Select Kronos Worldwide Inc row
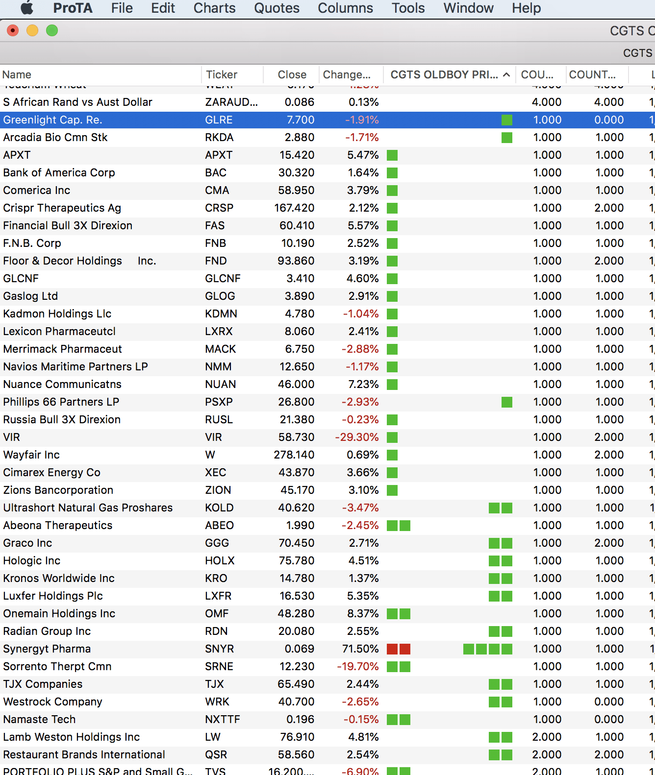This screenshot has height=775, width=655. click(x=327, y=579)
